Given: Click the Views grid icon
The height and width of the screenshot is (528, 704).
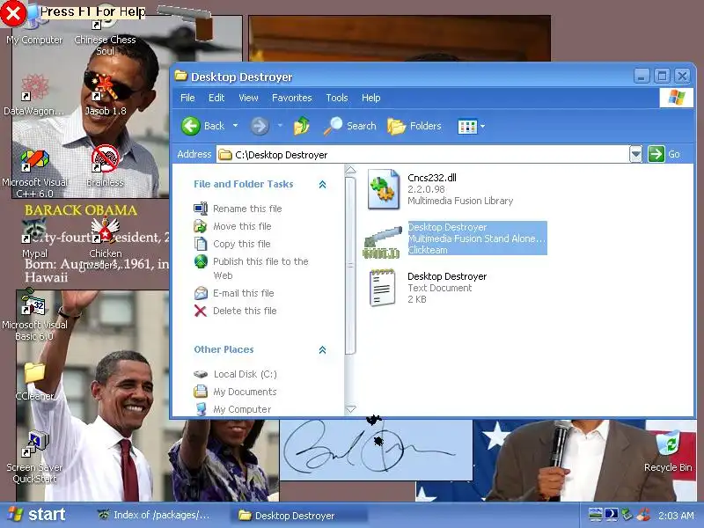Looking at the screenshot, I should [x=467, y=127].
